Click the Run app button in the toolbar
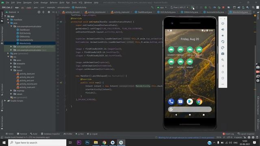 193,7
